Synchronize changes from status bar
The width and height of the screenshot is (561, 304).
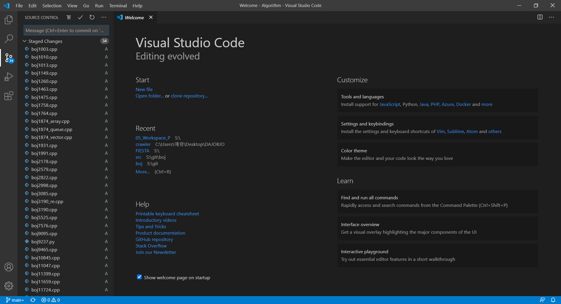click(33, 300)
